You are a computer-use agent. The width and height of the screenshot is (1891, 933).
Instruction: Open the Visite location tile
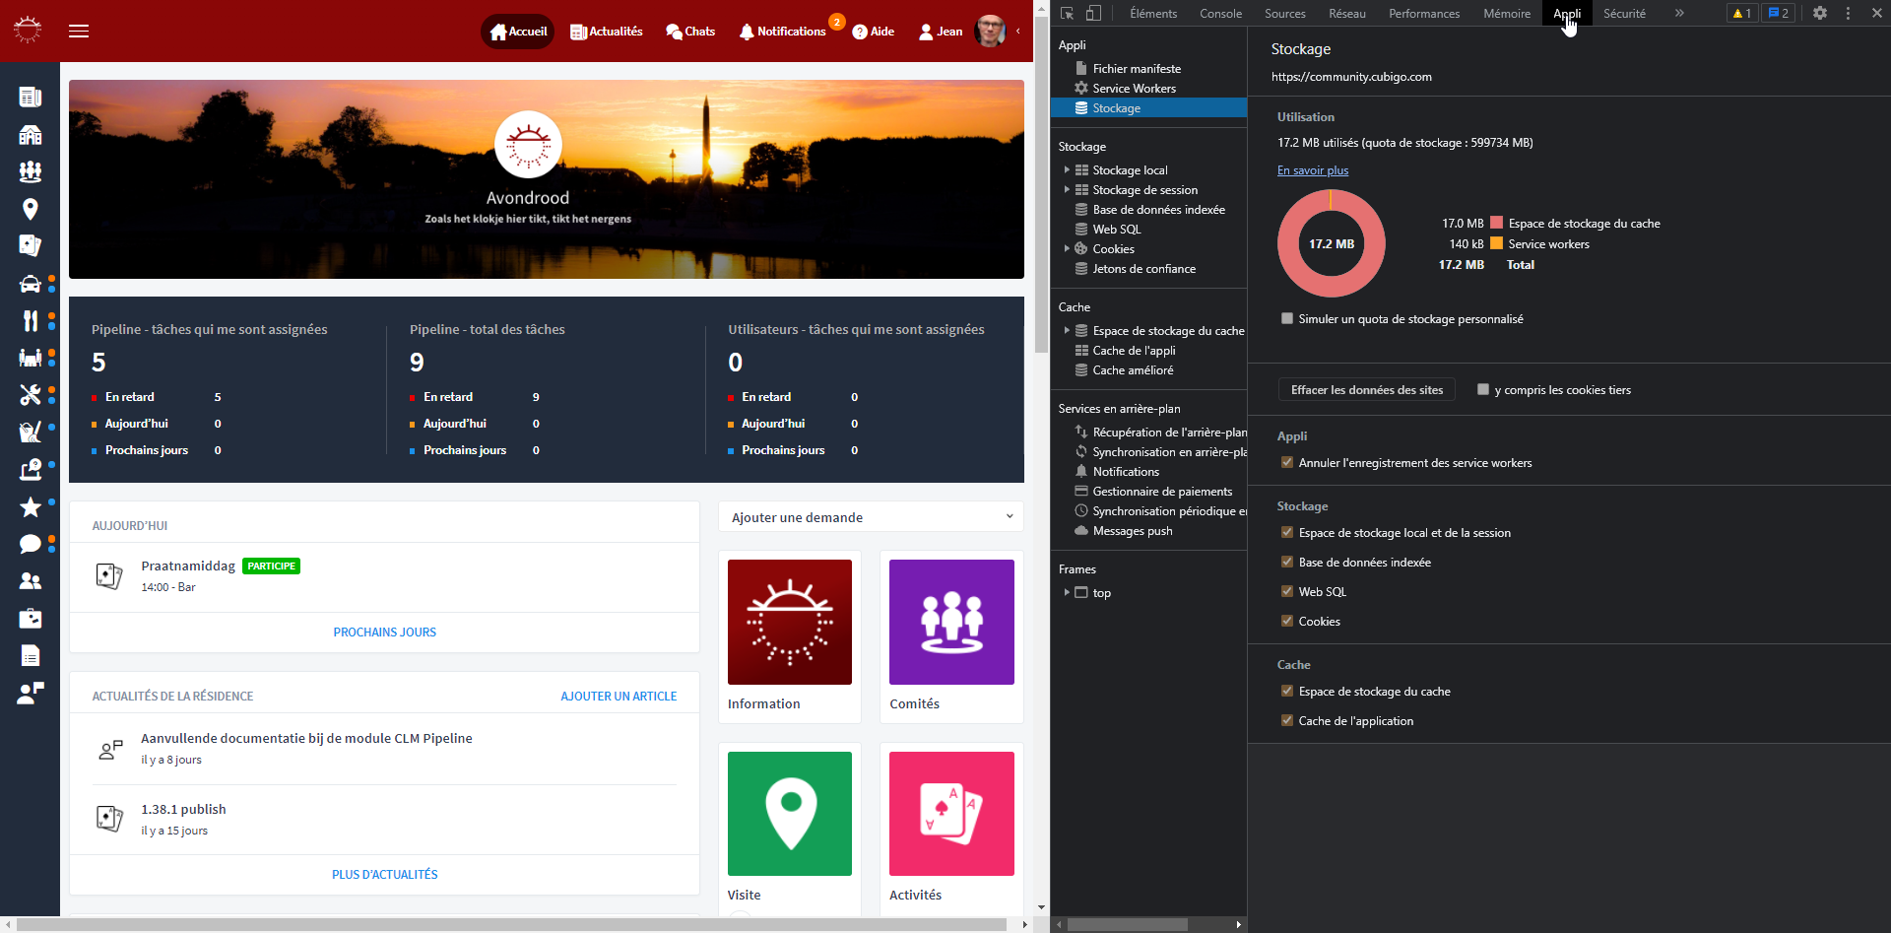(x=789, y=814)
